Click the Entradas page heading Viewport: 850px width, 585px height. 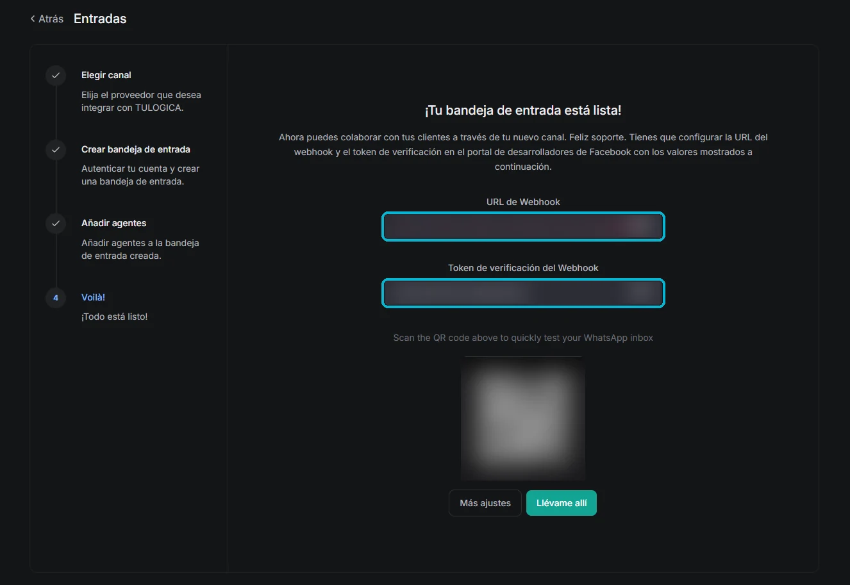tap(100, 19)
